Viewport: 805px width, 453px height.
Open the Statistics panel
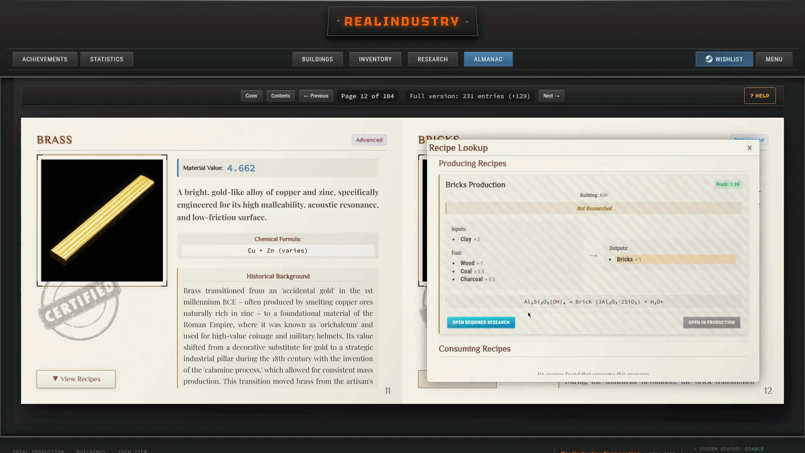coord(107,59)
